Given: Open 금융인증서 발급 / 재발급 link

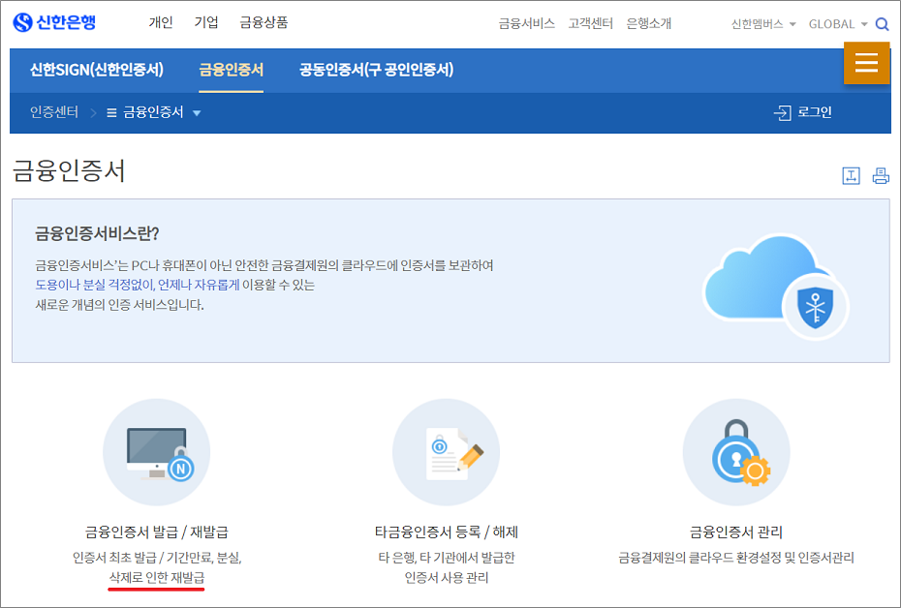Looking at the screenshot, I should (156, 532).
